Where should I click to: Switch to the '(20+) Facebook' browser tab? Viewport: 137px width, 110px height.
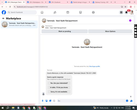(58, 2)
